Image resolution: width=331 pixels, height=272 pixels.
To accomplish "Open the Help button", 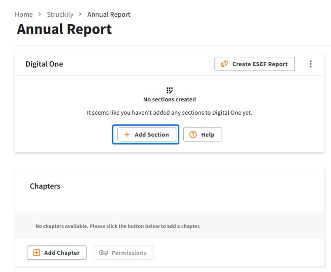I will tap(203, 135).
